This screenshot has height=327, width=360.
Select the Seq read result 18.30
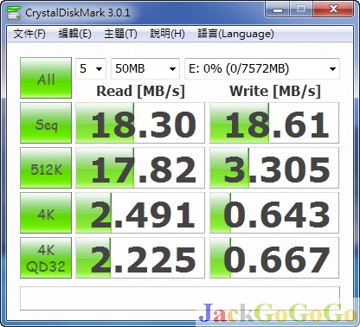coord(140,123)
